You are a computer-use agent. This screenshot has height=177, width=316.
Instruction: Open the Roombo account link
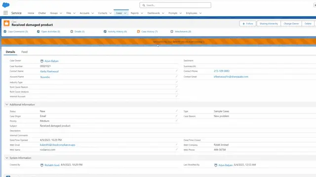(45, 77)
